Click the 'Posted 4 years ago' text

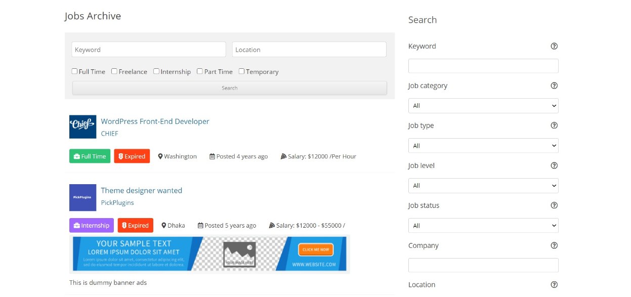[242, 156]
